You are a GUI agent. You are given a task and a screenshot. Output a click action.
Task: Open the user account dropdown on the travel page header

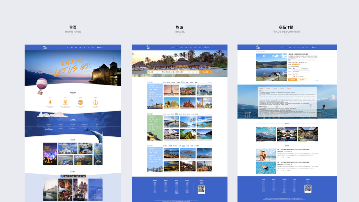(x=208, y=47)
